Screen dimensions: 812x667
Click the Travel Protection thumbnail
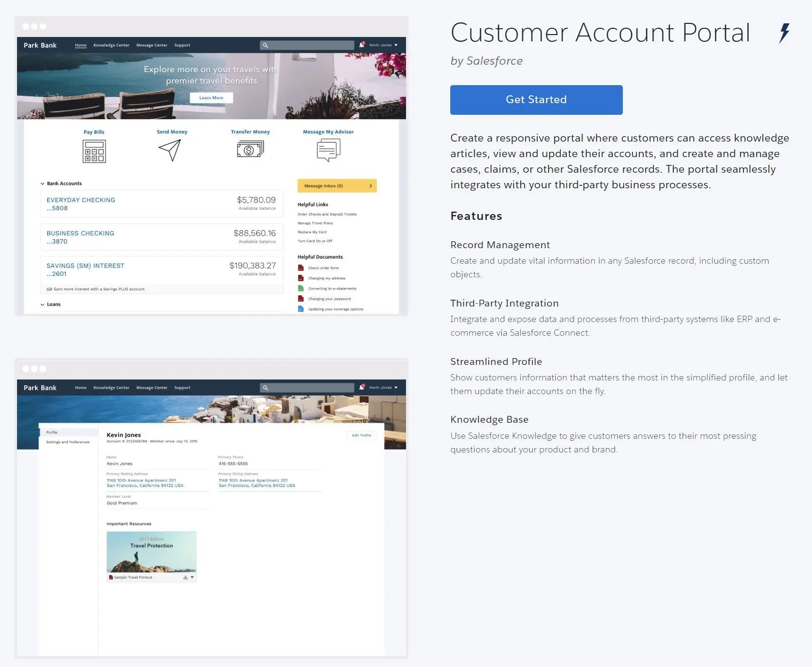[151, 552]
